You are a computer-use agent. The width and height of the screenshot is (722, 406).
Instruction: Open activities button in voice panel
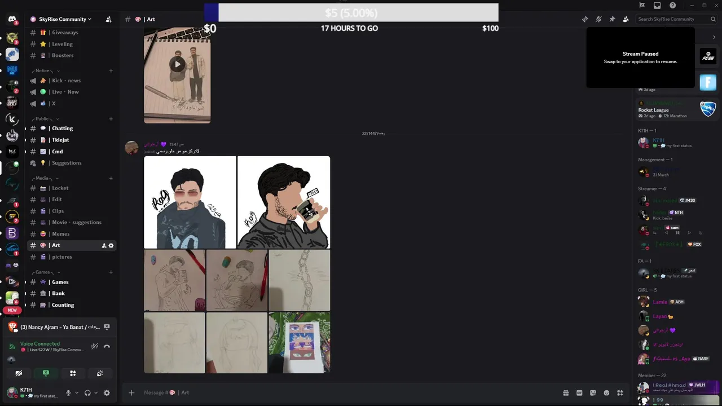73,373
